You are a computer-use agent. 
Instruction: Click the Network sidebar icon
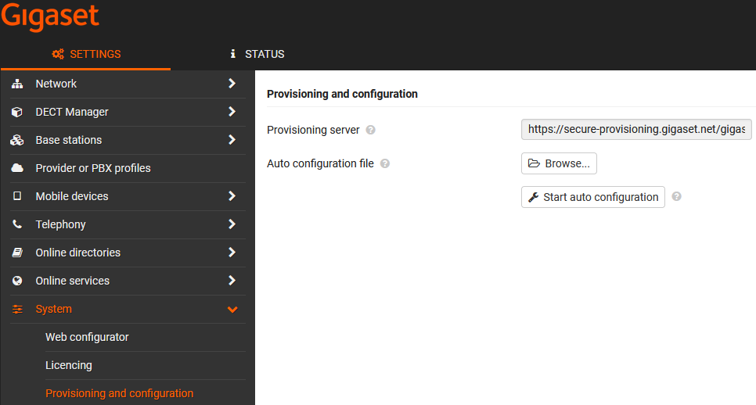17,84
